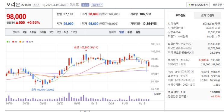Click the +0.93% change rate
The height and width of the screenshot is (112, 224).
[x=33, y=22]
